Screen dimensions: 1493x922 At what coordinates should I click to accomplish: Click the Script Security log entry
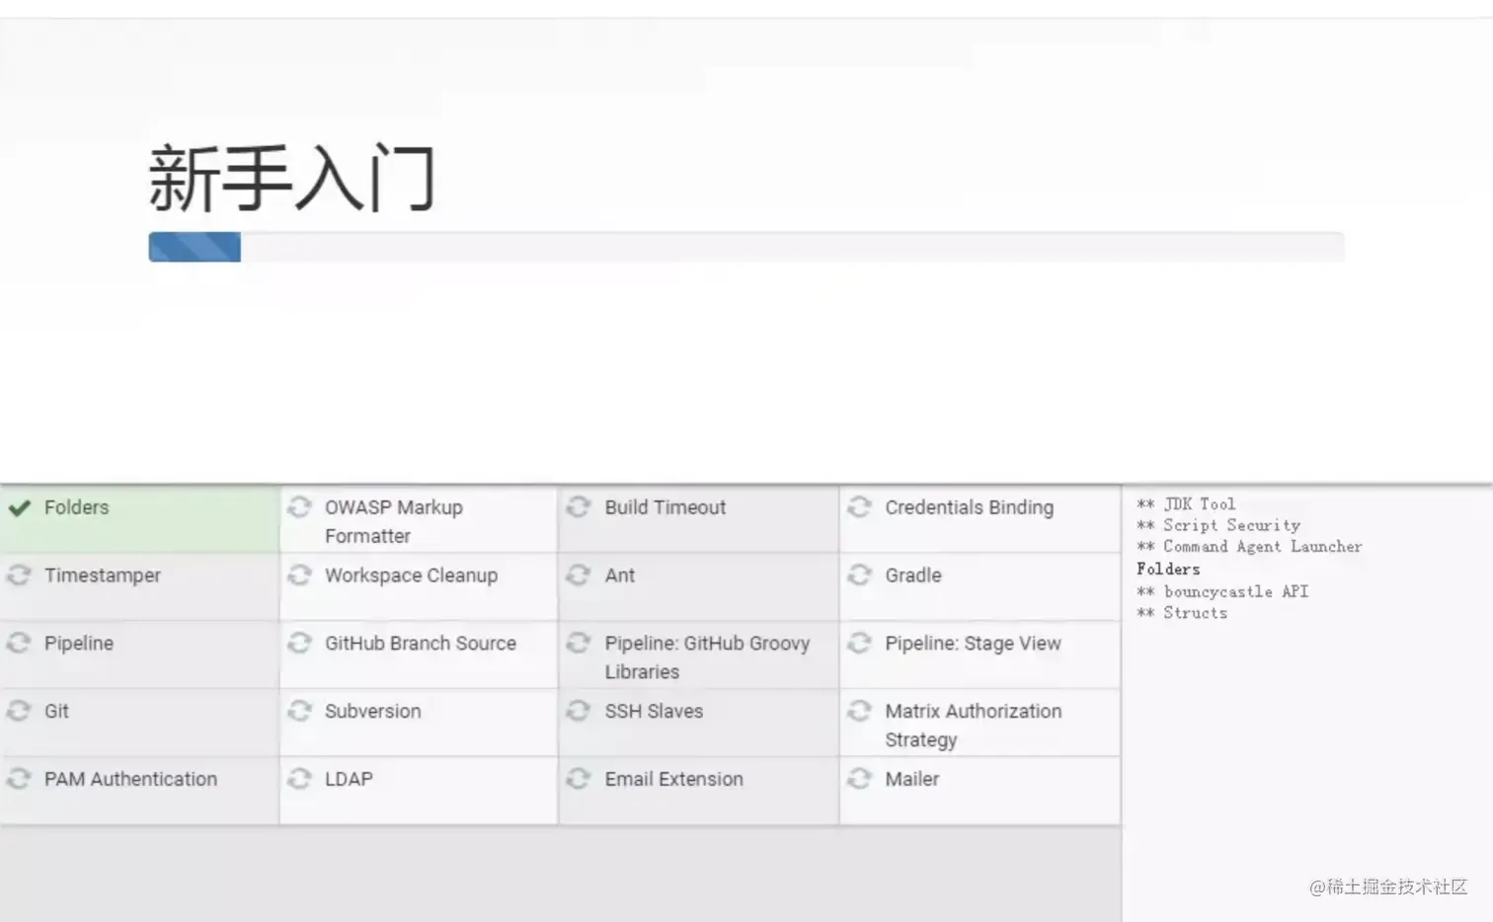[x=1218, y=526]
